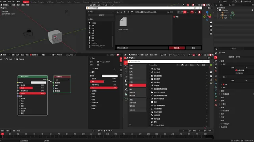The height and width of the screenshot is (142, 254).
Task: Click the camera view icon in upper viewport
Action: click(x=211, y=30)
